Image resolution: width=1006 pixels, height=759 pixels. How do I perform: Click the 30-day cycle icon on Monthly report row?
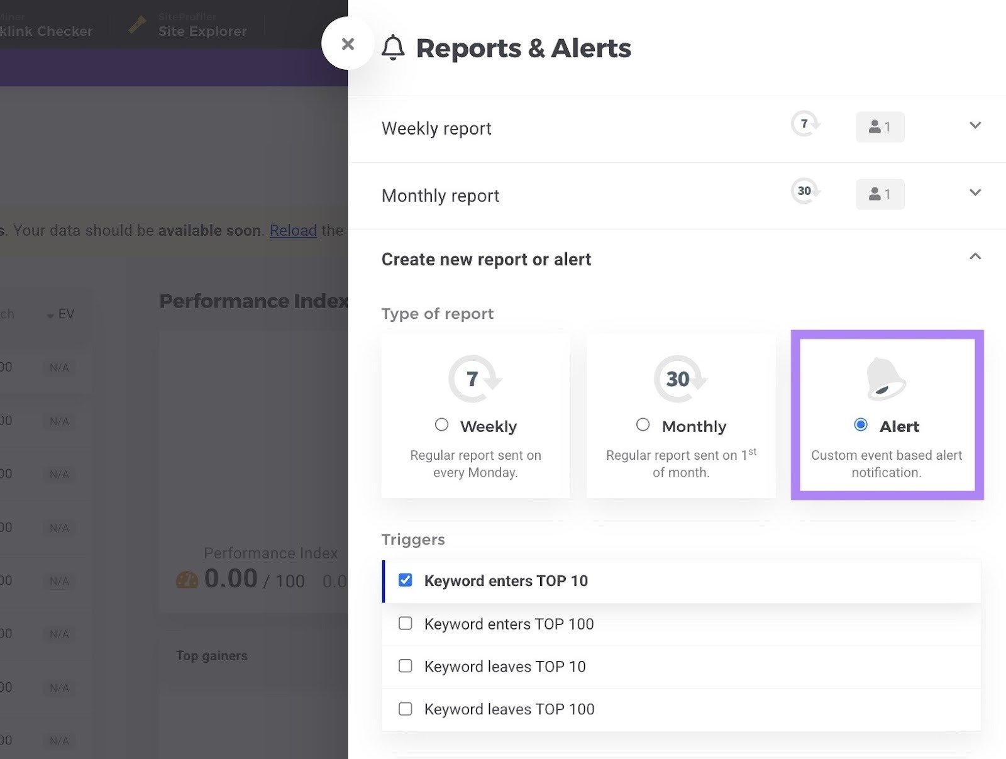[x=805, y=191]
